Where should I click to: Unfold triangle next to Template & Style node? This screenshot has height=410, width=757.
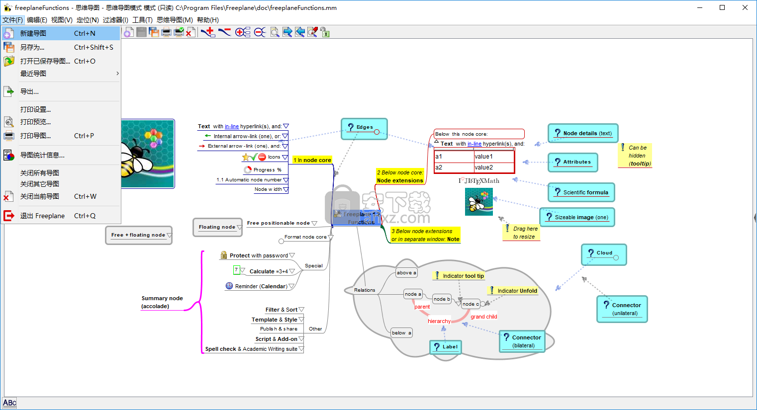[301, 320]
